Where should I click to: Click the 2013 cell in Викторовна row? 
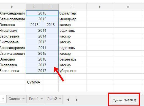42,42
